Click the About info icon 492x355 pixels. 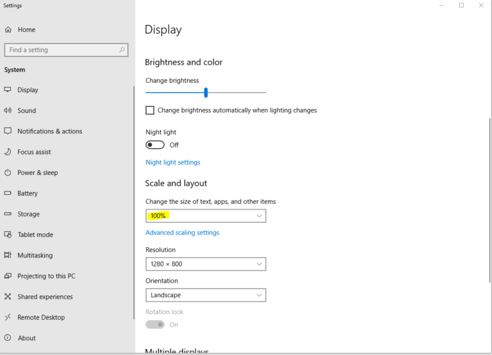[8, 338]
